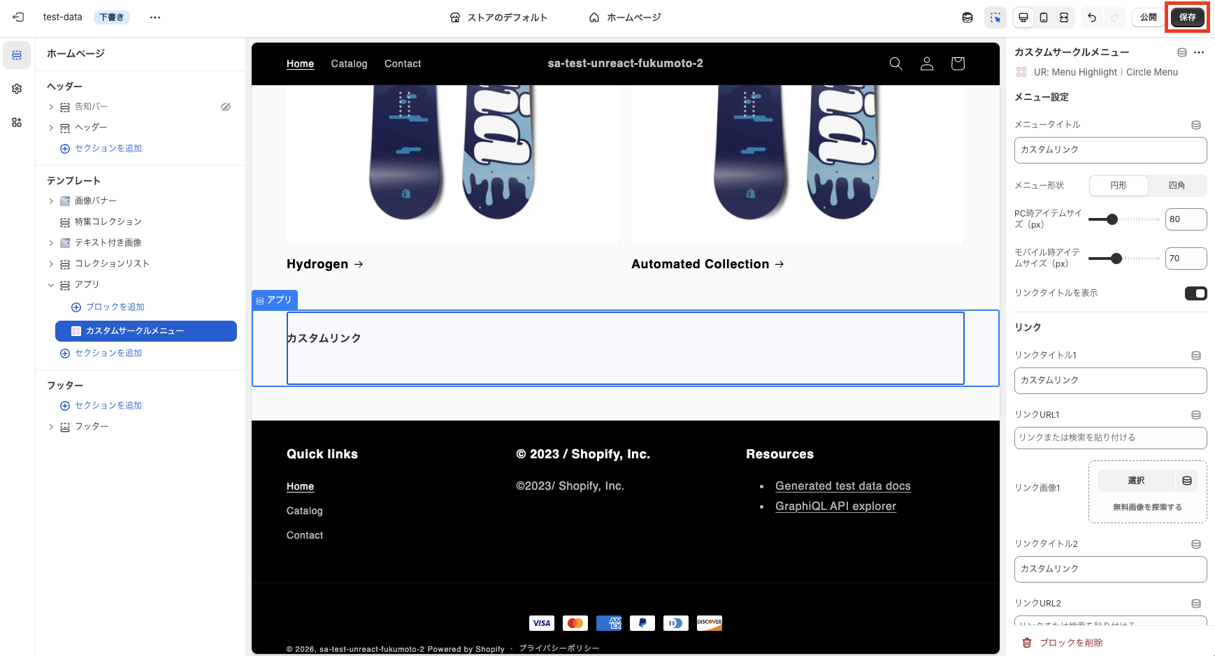Click the dynamic source database icon beside メニュータイトル

[x=1195, y=124]
